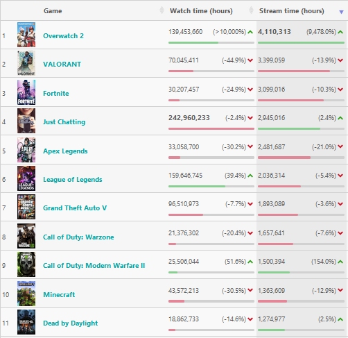This screenshot has width=348, height=338.
Task: Click the Game column sort arrows icon
Action: point(162,10)
